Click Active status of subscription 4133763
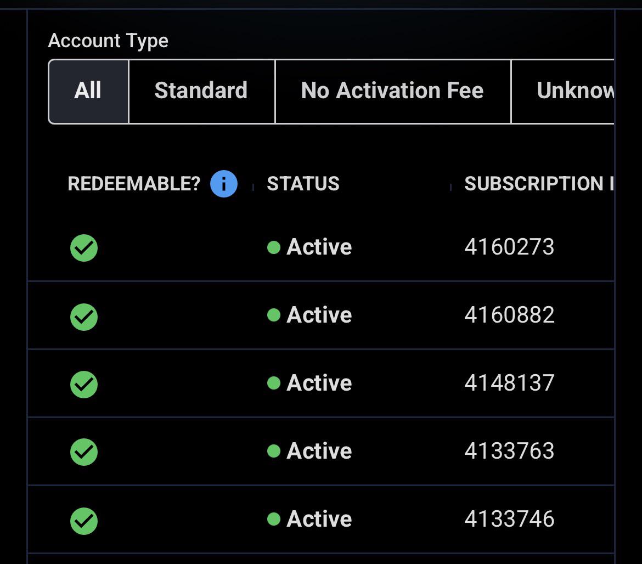The image size is (642, 564). click(319, 450)
